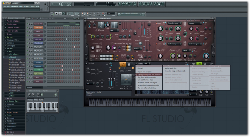Click the Stop transport button
Image resolution: width=250 pixels, height=137 pixels.
pyautogui.click(x=60, y=13)
